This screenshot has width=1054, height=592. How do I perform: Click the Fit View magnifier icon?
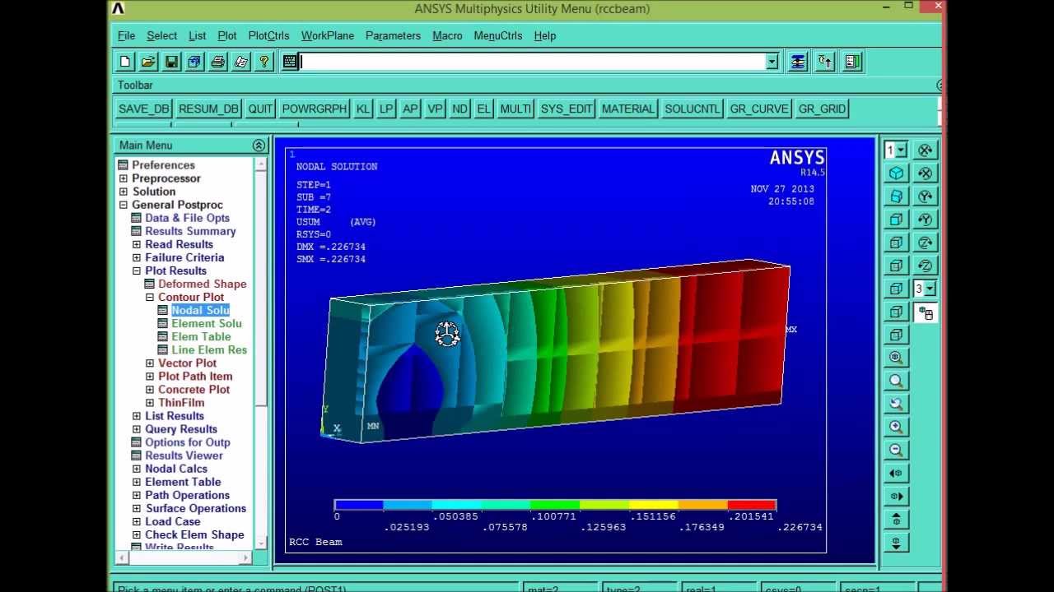(x=896, y=358)
